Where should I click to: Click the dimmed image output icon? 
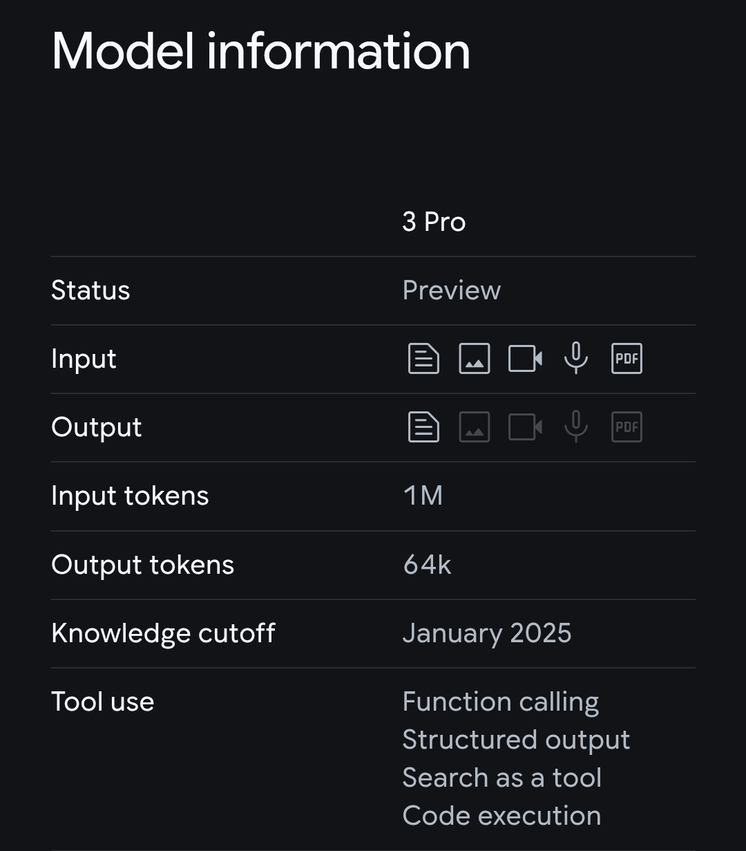click(475, 427)
